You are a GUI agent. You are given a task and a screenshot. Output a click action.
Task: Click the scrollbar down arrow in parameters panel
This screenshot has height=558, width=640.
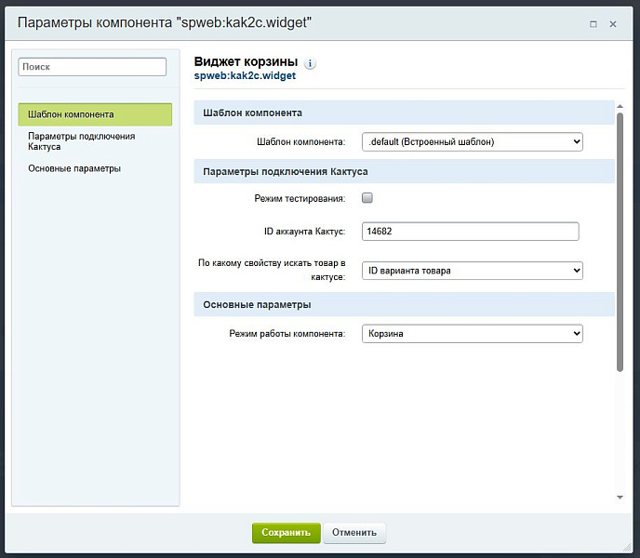[620, 498]
